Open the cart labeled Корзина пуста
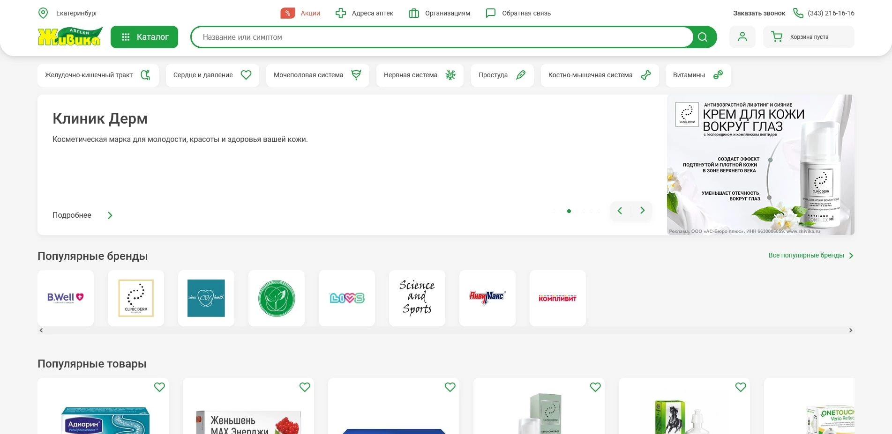This screenshot has width=892, height=434. (x=809, y=37)
